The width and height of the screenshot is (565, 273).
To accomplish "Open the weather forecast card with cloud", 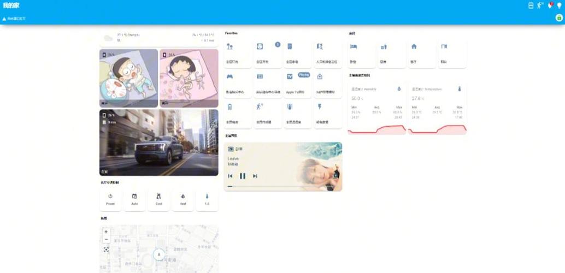I will click(159, 38).
